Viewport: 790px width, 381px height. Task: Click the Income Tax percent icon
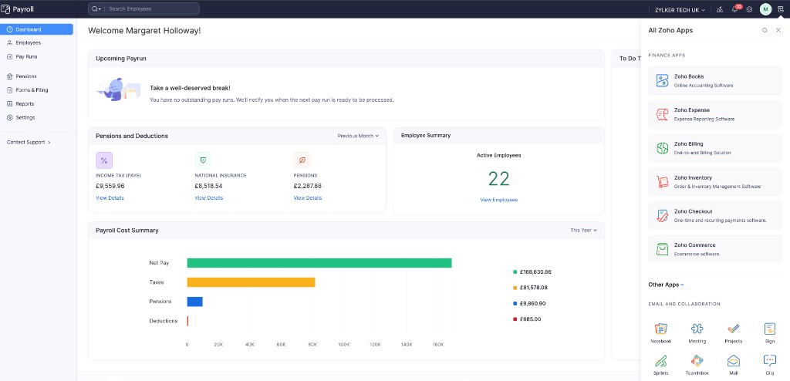coord(104,160)
